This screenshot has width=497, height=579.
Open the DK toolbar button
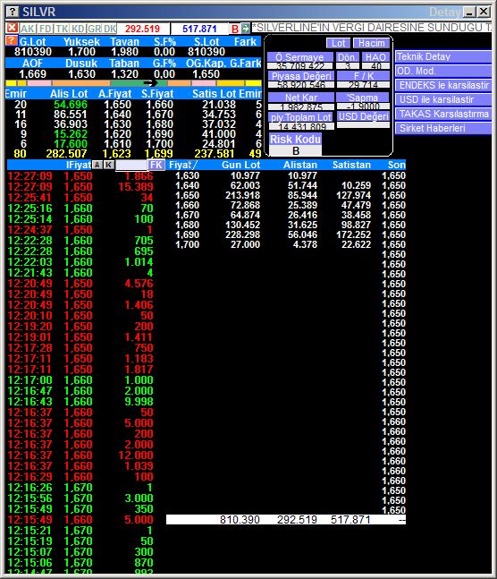(x=110, y=29)
